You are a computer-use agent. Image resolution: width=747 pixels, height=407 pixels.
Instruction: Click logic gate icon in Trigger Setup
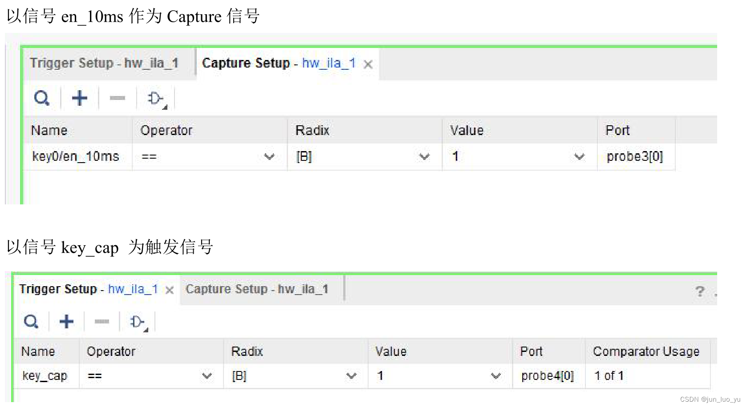click(x=137, y=321)
